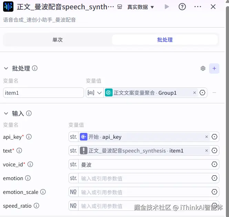Collapse the 批处理 section
The width and height of the screenshot is (229, 217).
[6, 68]
